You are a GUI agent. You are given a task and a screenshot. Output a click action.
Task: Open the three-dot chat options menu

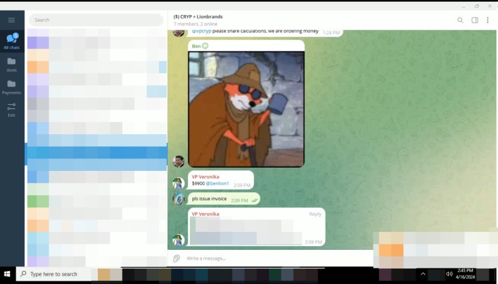tap(487, 21)
